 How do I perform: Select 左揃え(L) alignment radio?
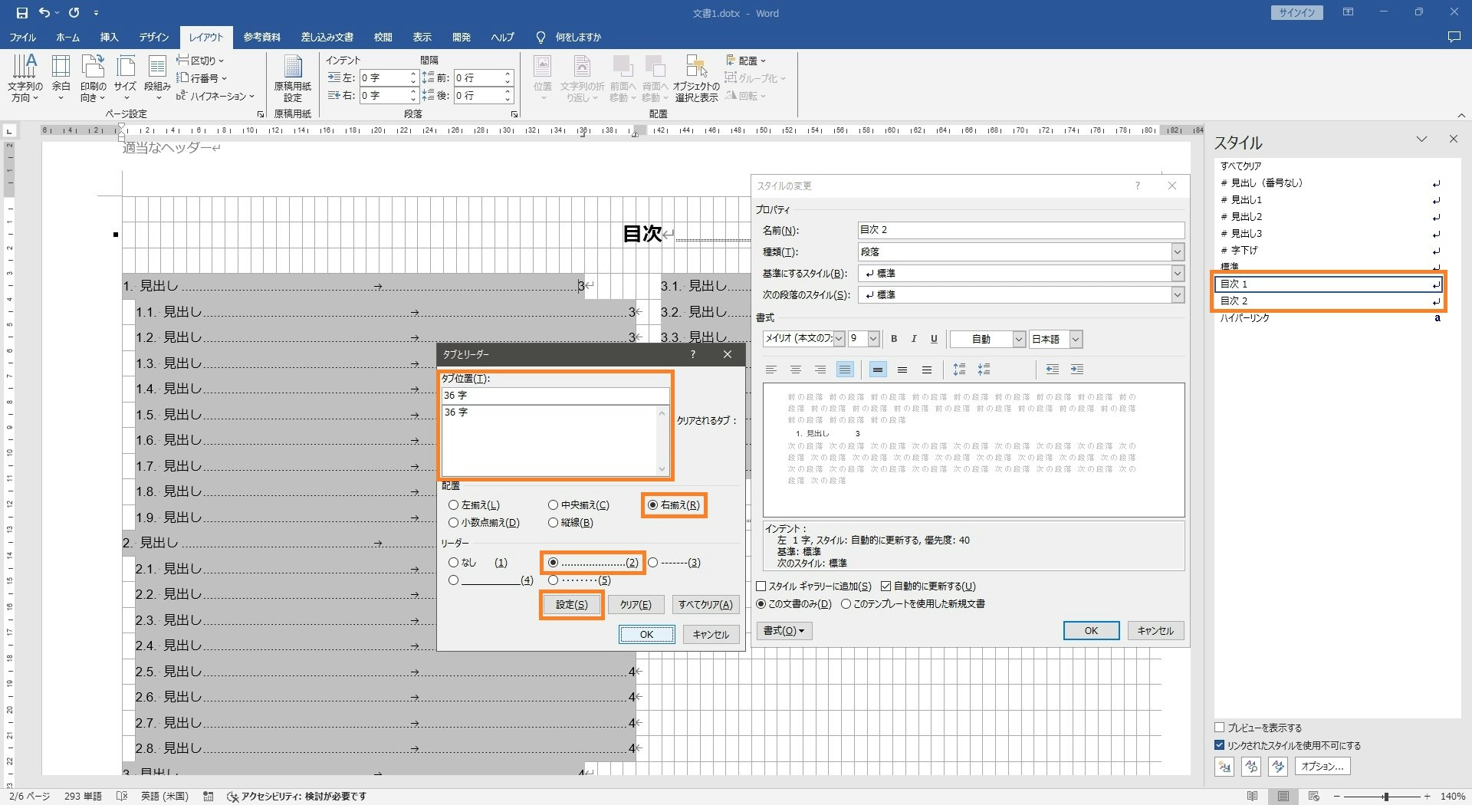[x=454, y=505]
